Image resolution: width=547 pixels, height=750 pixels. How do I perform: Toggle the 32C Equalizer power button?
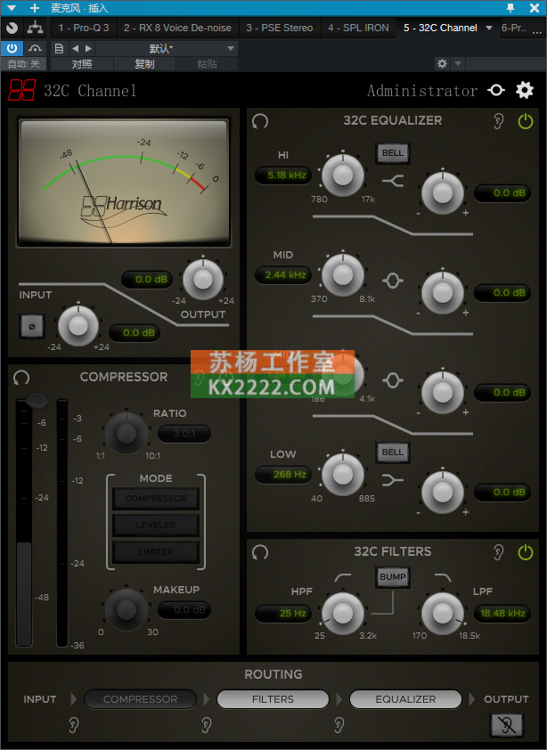(525, 121)
